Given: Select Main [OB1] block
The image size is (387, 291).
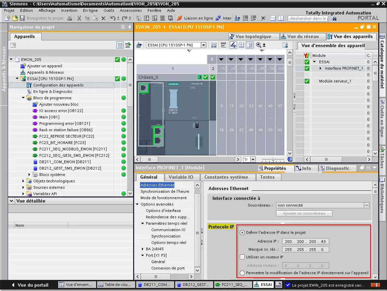Looking at the screenshot, I should click(49, 117).
